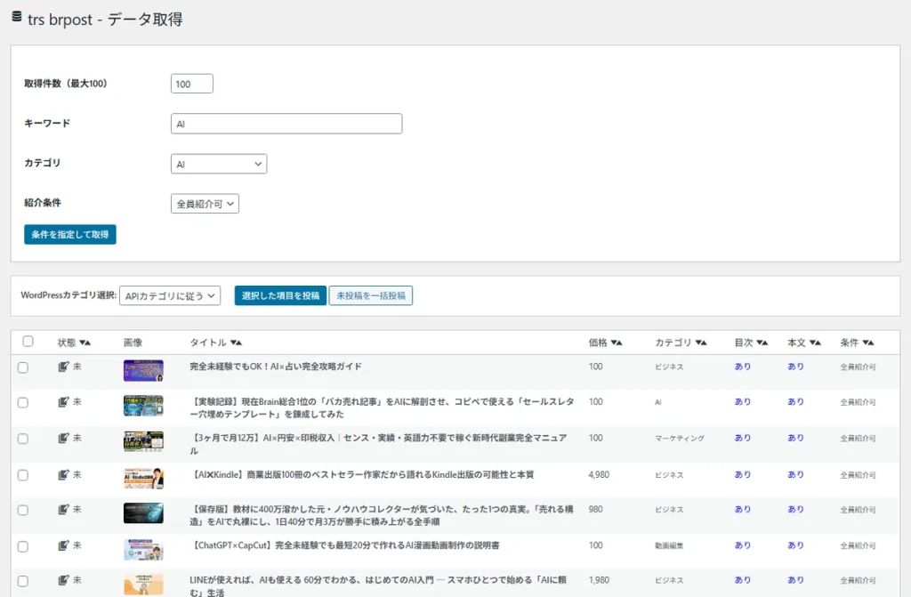The height and width of the screenshot is (597, 911).
Task: Click the edit status icon on the ChatGPT×CapCut row
Action: pyautogui.click(x=63, y=546)
